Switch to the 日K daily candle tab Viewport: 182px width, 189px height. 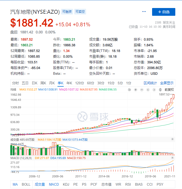(35, 83)
